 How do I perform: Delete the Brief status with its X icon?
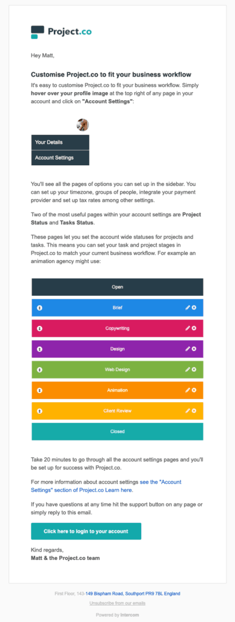click(194, 308)
